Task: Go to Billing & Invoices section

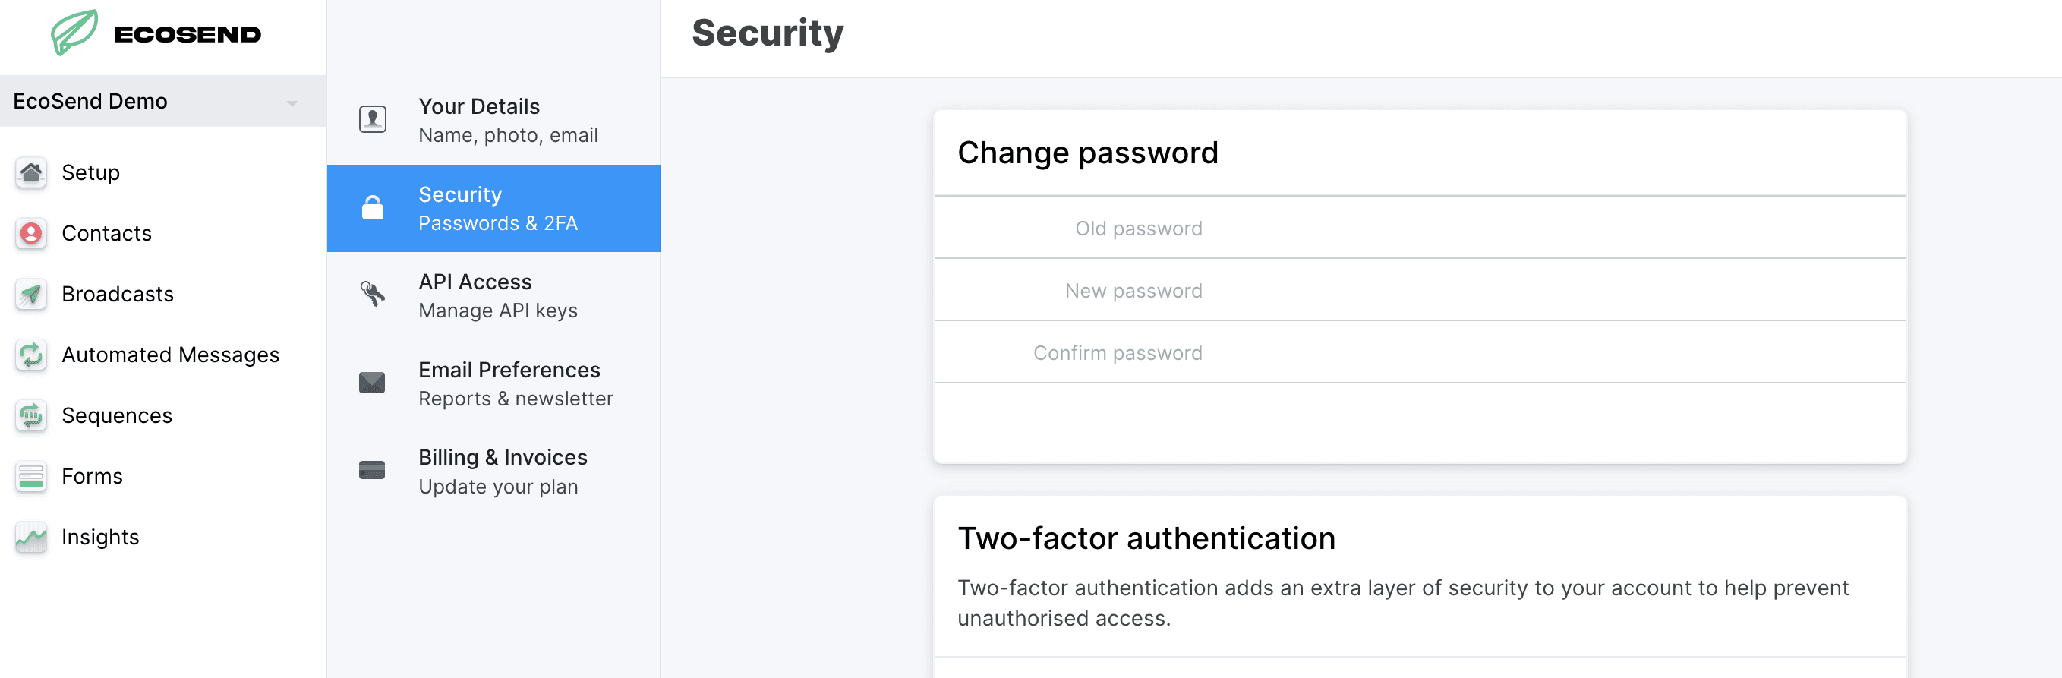Action: point(494,471)
